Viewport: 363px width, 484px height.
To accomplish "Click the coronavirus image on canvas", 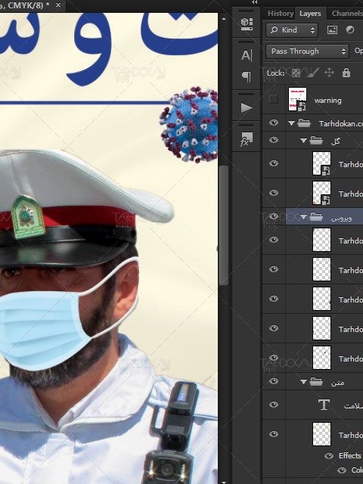I will (x=189, y=124).
